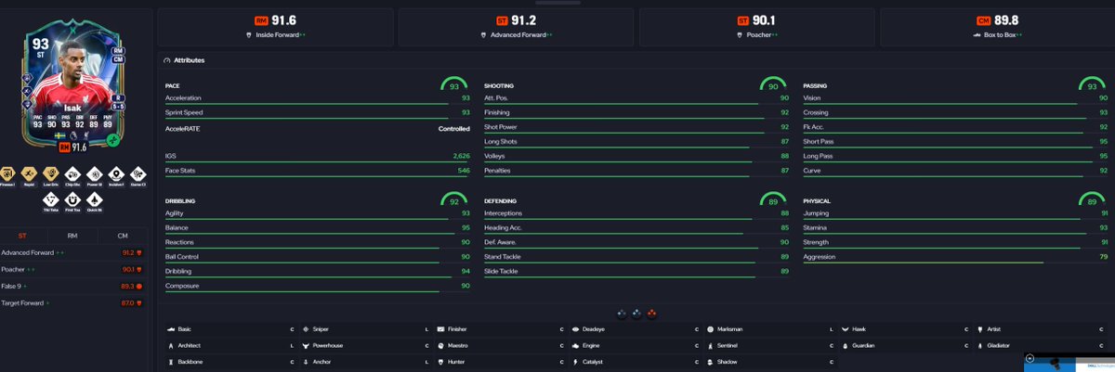Click the AcceleRATE 'Controlled' value
This screenshot has width=1115, height=372.
(453, 129)
